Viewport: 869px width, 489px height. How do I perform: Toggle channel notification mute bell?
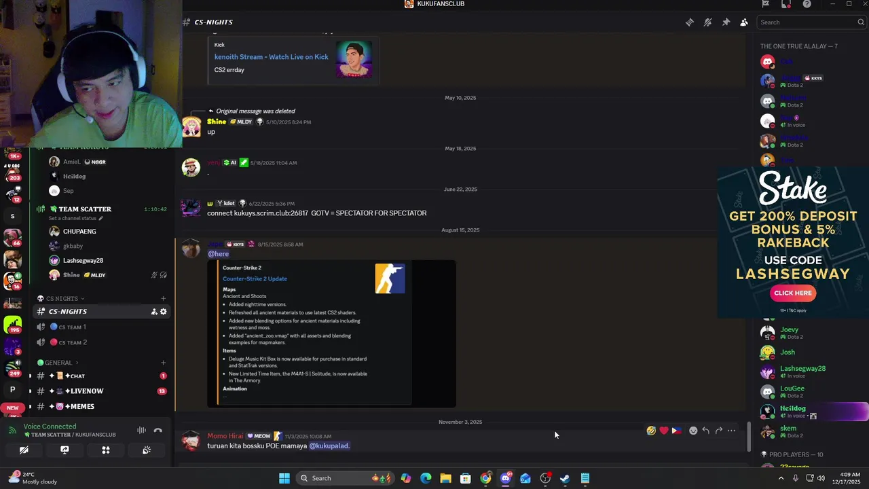(707, 22)
